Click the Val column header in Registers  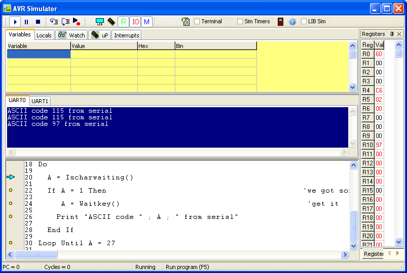pos(379,45)
